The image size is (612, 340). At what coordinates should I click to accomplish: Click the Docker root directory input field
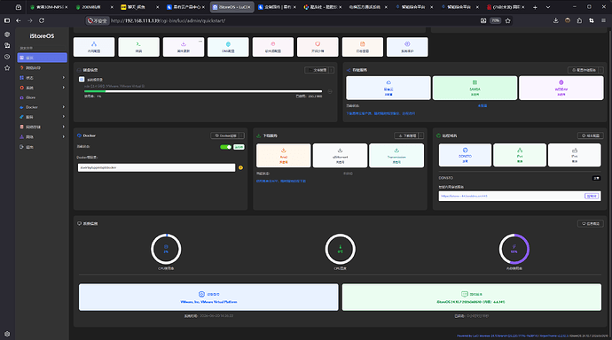tap(156, 167)
